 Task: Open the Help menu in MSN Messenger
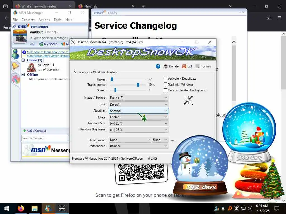(69, 20)
